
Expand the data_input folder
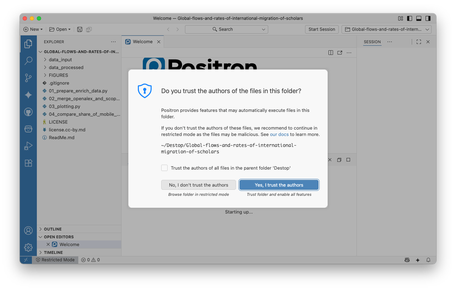click(60, 59)
